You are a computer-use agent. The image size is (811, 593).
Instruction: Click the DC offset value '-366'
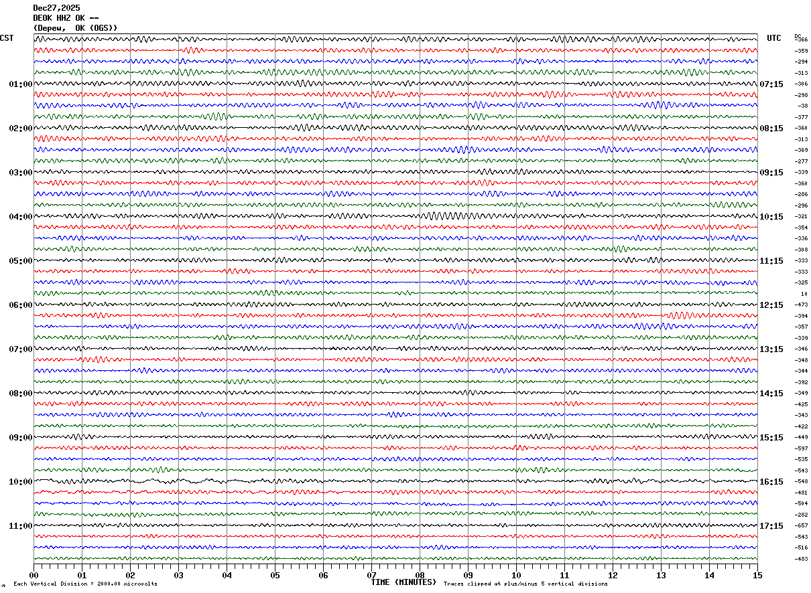pos(801,40)
